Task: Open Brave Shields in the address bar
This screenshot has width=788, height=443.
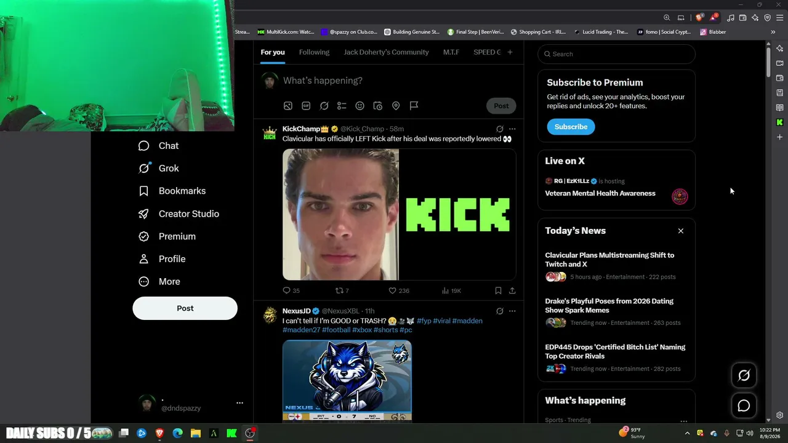Action: tap(699, 18)
